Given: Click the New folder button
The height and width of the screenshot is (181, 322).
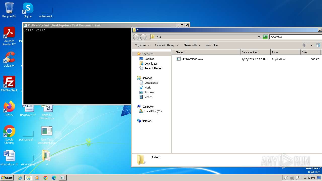Looking at the screenshot, I should click(212, 45).
